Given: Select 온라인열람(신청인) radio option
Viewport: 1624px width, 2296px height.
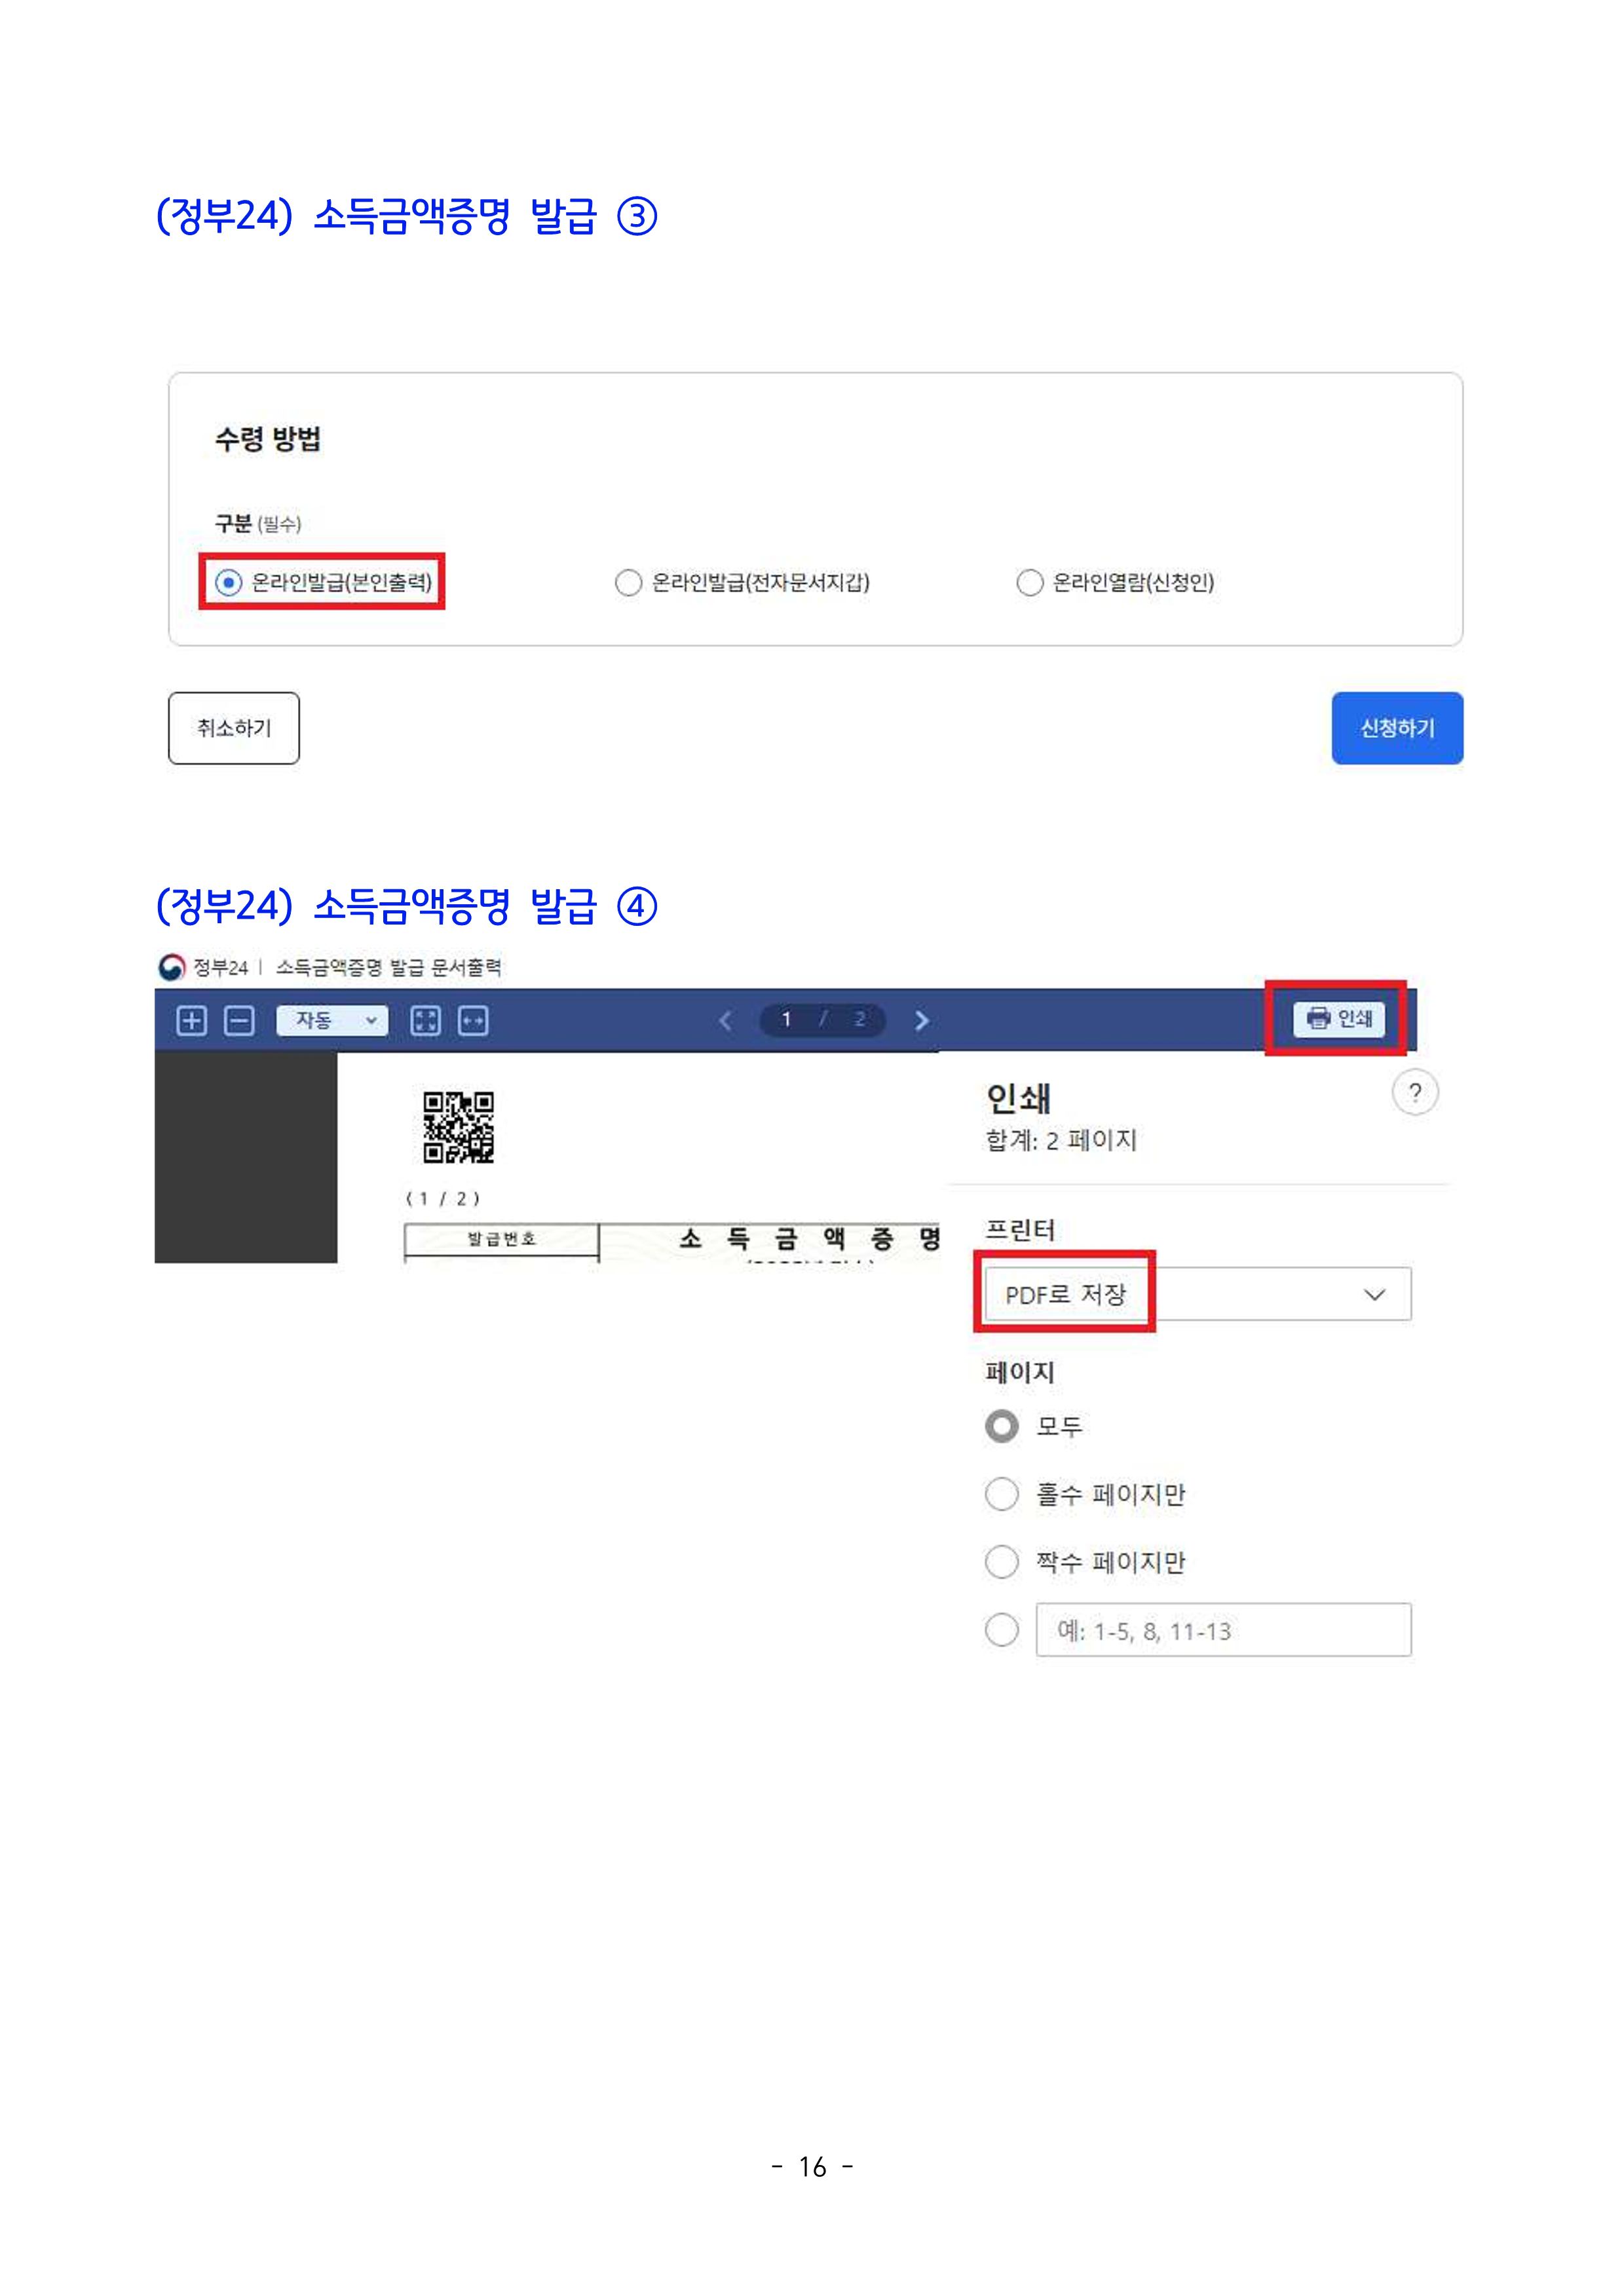Looking at the screenshot, I should click(x=1029, y=582).
